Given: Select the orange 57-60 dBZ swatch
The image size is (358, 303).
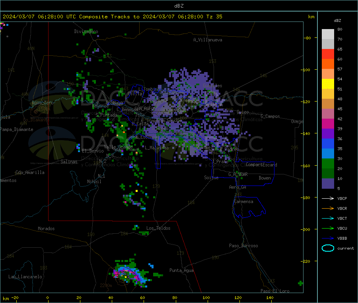Looking at the screenshot, I should (x=328, y=64).
